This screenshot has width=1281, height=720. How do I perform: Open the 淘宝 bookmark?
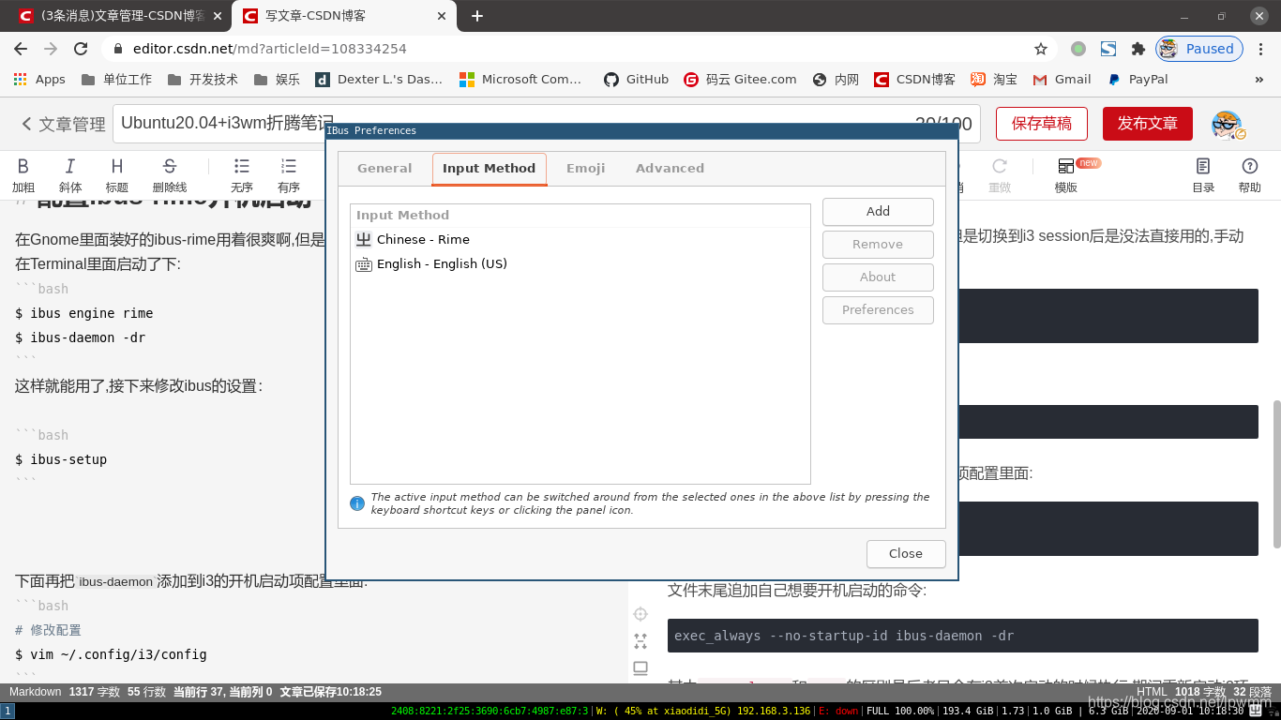click(x=994, y=80)
